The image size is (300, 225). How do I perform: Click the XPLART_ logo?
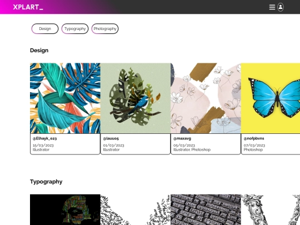point(28,7)
